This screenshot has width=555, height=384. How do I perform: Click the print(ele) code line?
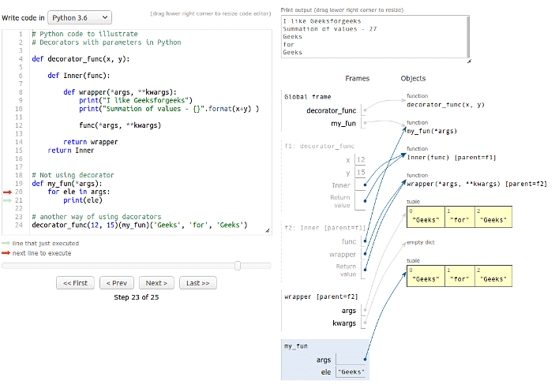[x=83, y=200]
